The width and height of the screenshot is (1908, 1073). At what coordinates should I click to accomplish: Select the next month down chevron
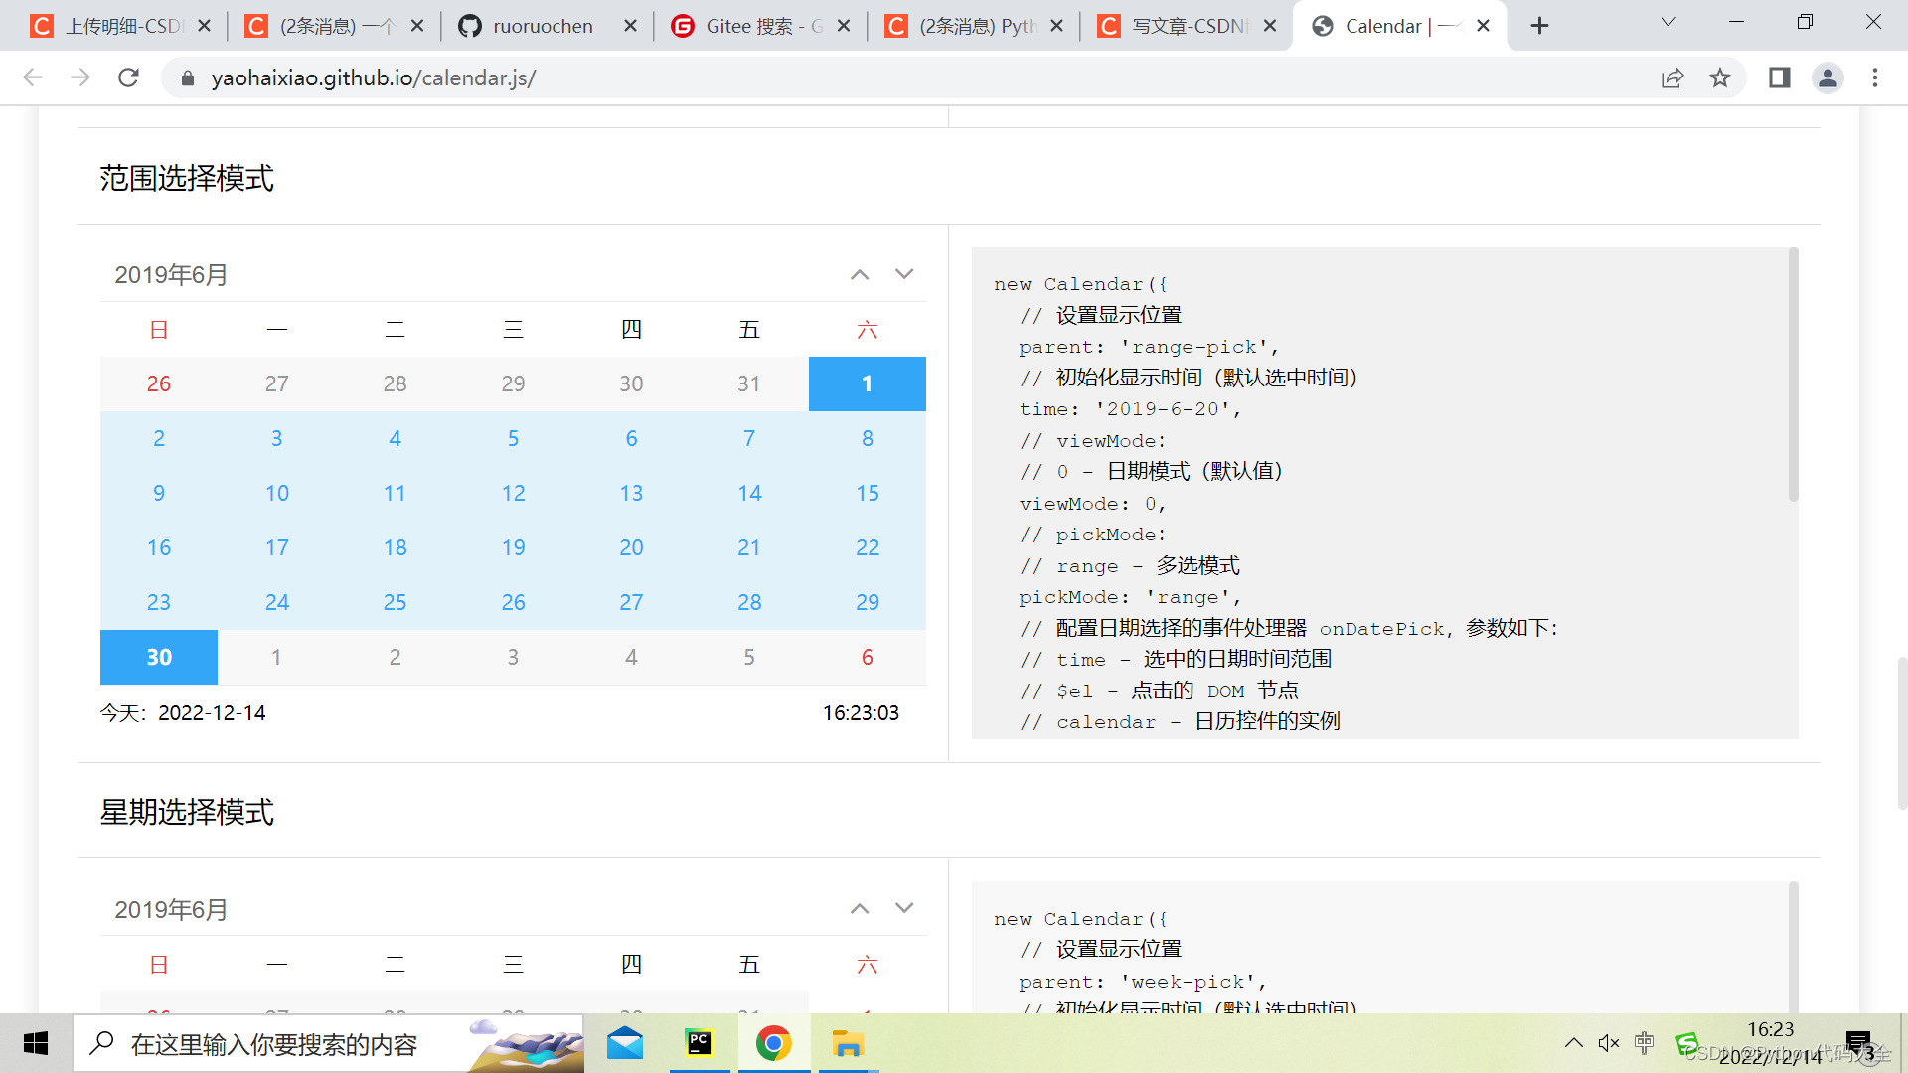904,274
